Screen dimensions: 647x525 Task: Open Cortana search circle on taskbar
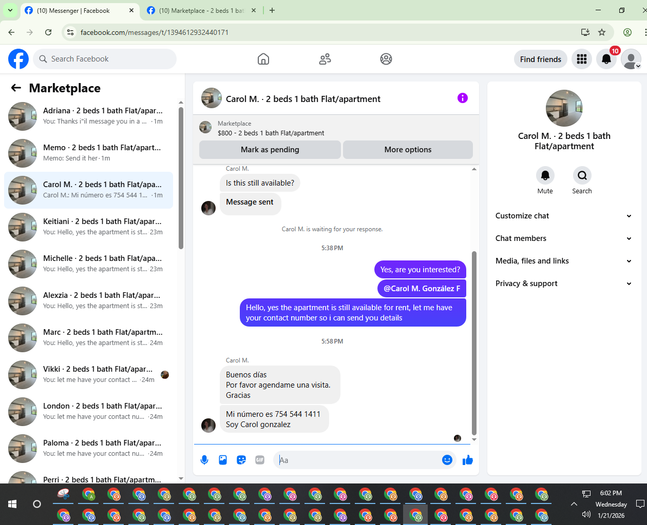tap(37, 504)
